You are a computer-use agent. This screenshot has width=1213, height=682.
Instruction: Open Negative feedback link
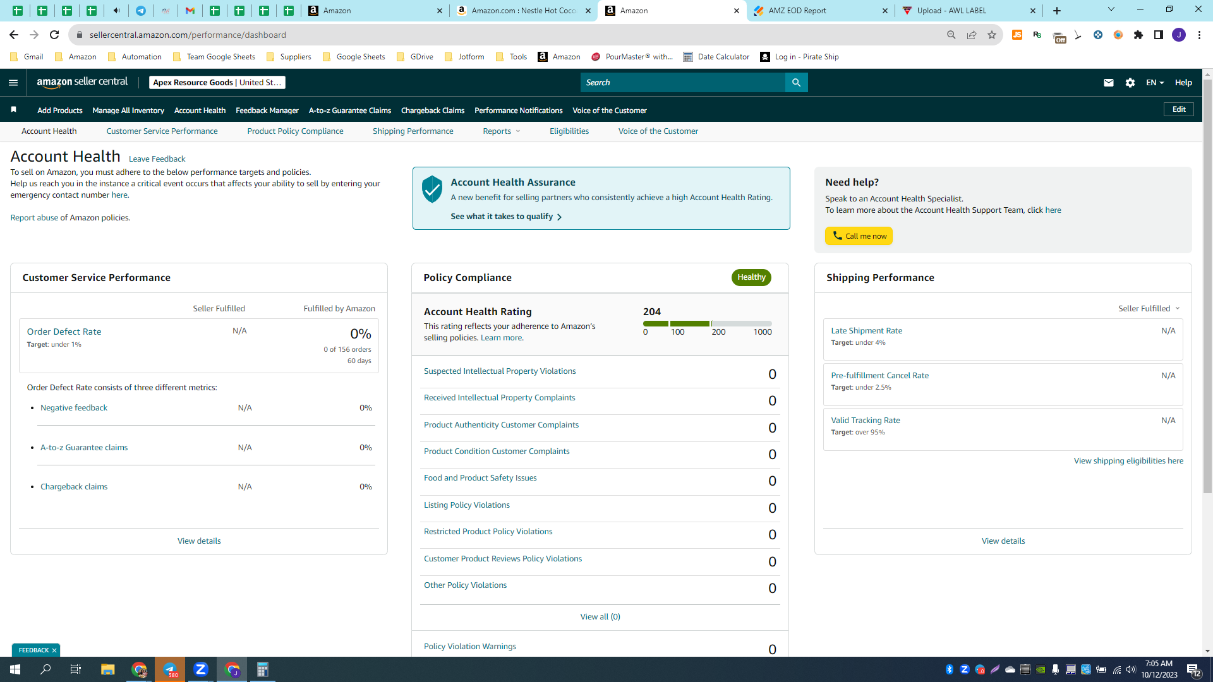pyautogui.click(x=74, y=408)
